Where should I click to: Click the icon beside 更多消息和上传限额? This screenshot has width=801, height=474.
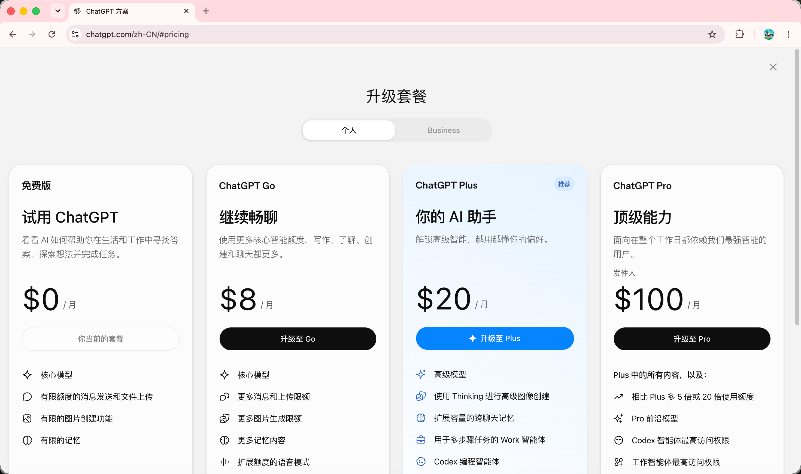coord(224,397)
